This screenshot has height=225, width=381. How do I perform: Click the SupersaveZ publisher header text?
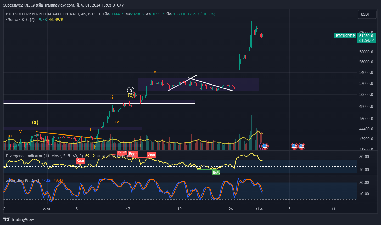pos(64,5)
